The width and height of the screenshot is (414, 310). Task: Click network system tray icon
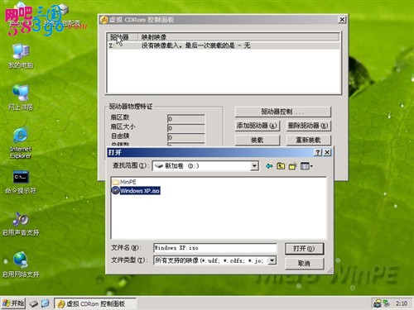coord(378,303)
